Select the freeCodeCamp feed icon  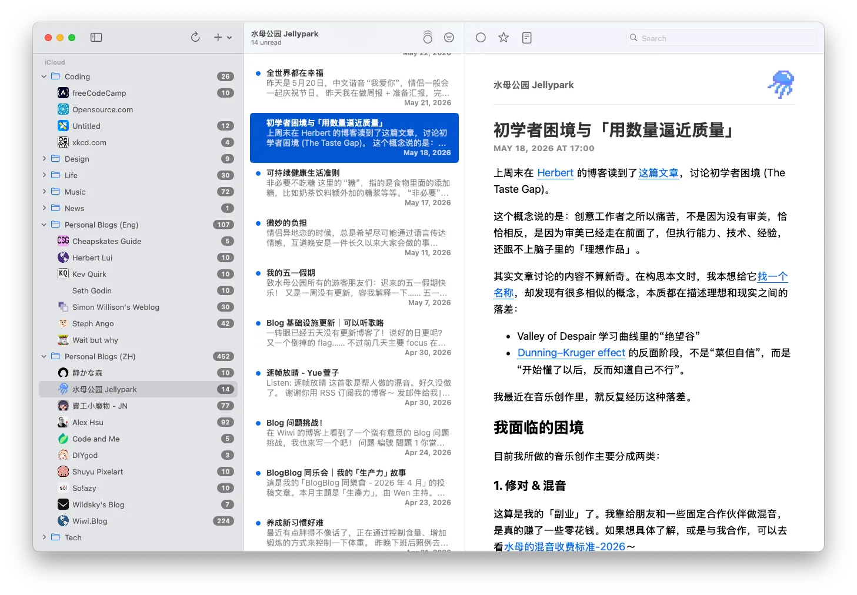coord(63,93)
